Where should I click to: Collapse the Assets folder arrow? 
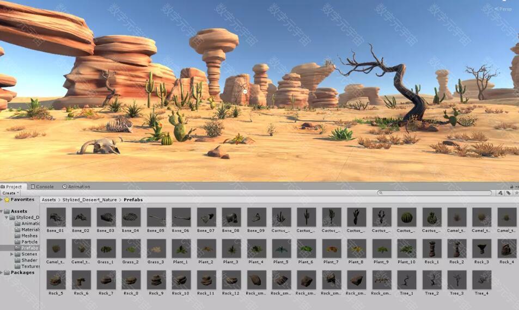2,212
